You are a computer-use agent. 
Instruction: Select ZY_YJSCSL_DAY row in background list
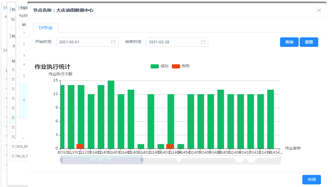coord(20,146)
